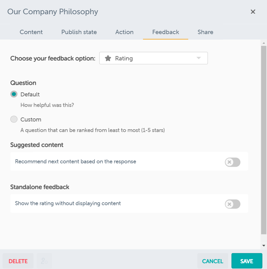Switch to the Content tab

click(31, 32)
